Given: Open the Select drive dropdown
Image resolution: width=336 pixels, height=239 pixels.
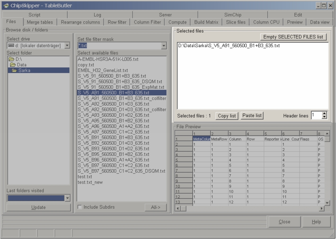Looking at the screenshot, I should point(67,45).
